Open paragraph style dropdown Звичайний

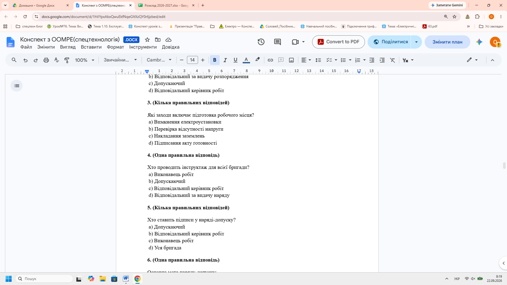pos(120,60)
